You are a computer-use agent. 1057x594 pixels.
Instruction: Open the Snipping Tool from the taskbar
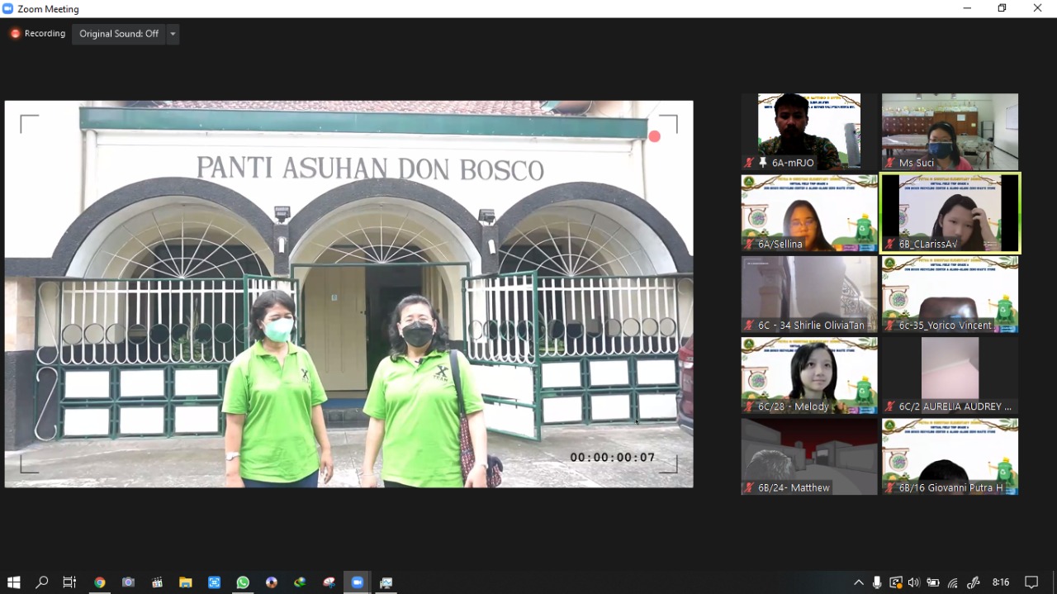329,582
